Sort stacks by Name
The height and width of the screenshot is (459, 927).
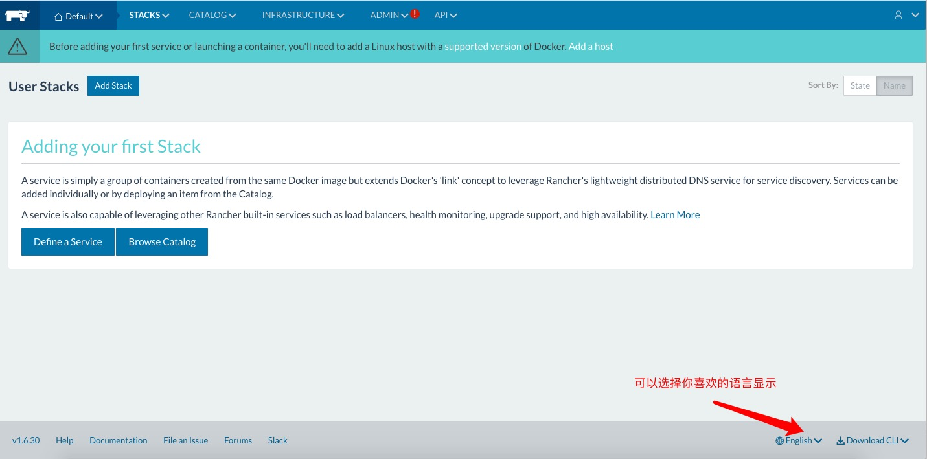click(895, 85)
